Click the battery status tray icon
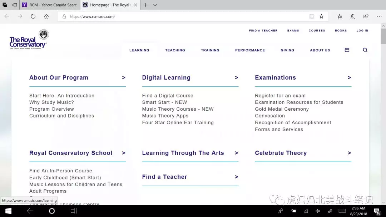Screen dimensions: 386x217 point(294,211)
